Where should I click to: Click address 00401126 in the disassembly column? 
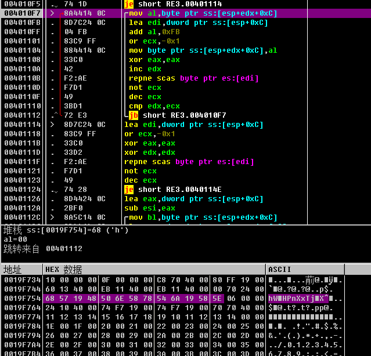(x=21, y=199)
